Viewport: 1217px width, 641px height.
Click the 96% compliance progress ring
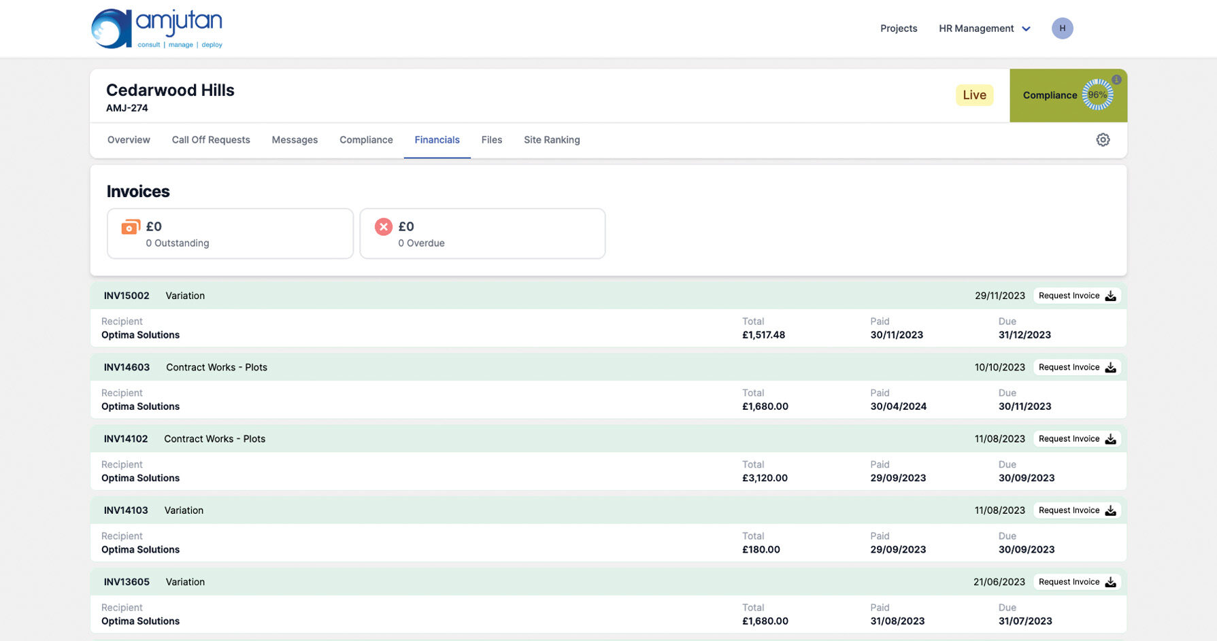point(1097,95)
